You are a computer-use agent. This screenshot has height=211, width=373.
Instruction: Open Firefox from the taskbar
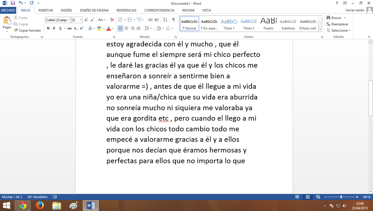[x=39, y=206]
